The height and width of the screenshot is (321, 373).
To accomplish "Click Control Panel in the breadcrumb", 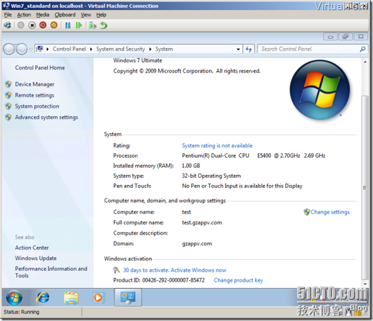I will tap(69, 49).
